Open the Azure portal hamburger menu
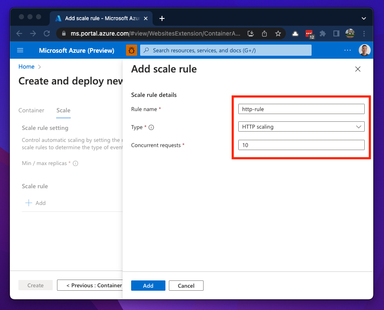This screenshot has width=384, height=310. pyautogui.click(x=20, y=51)
